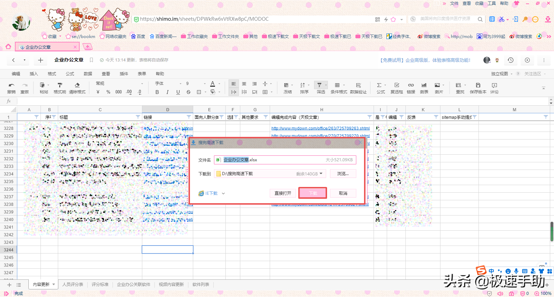The image size is (554, 297).
Task: Open the 下载到 folder path dropdown
Action: pyautogui.click(x=321, y=174)
